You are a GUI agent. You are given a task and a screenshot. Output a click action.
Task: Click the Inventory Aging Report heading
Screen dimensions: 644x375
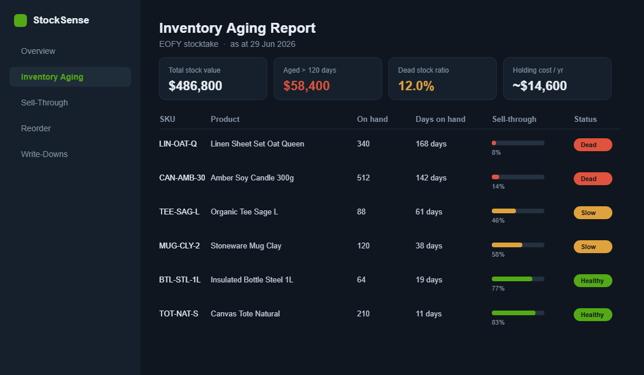[x=237, y=28]
